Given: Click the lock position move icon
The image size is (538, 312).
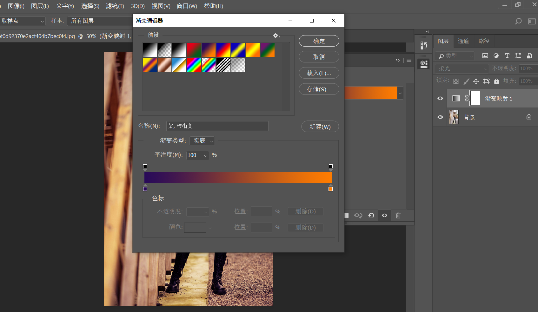Looking at the screenshot, I should (x=476, y=81).
